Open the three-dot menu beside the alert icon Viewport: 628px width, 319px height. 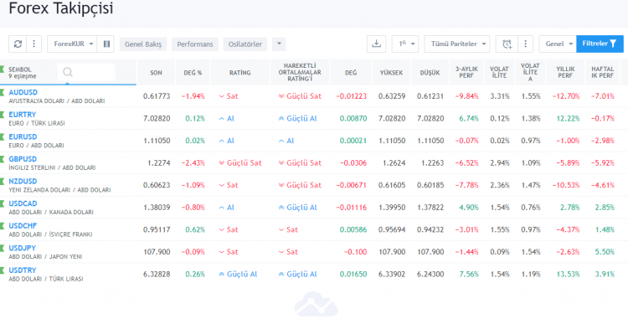526,44
